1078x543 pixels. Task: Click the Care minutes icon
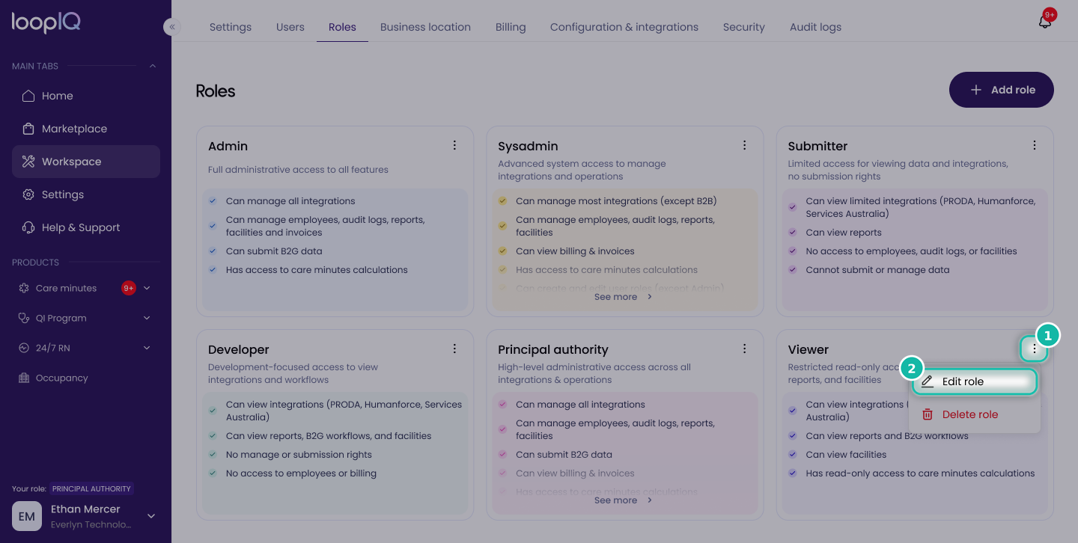point(24,288)
